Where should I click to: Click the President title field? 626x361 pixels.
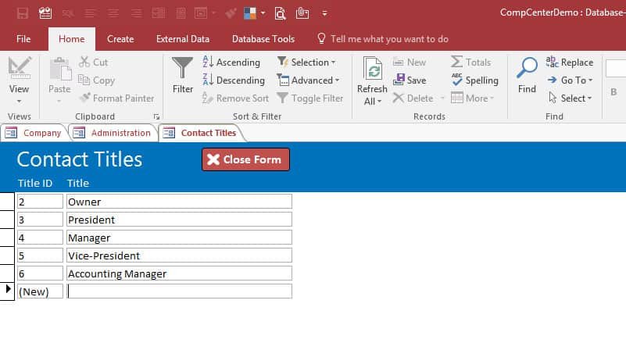pyautogui.click(x=179, y=220)
